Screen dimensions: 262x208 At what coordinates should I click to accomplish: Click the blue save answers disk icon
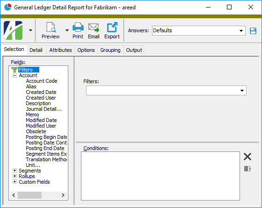click(x=253, y=31)
